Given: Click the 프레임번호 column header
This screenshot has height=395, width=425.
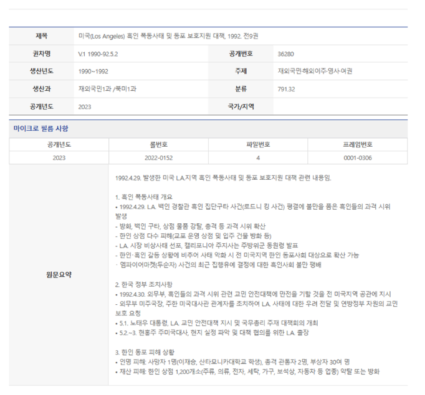Looking at the screenshot, I should tap(358, 145).
